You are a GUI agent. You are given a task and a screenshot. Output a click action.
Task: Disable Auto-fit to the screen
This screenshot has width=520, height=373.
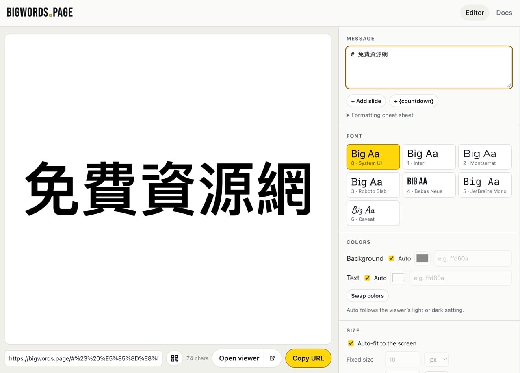[351, 343]
